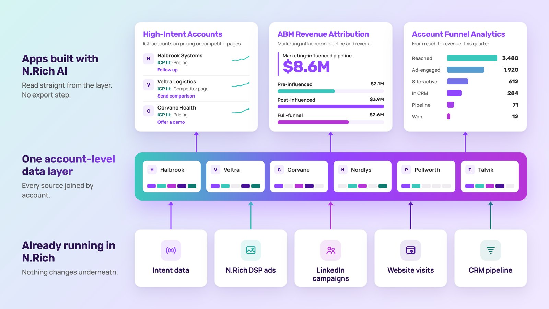Image resolution: width=549 pixels, height=309 pixels.
Task: Open the Account Funnel Analytics title
Action: point(458,34)
